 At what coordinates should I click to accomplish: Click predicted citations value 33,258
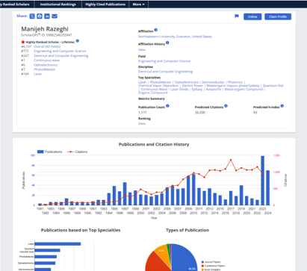200,113
